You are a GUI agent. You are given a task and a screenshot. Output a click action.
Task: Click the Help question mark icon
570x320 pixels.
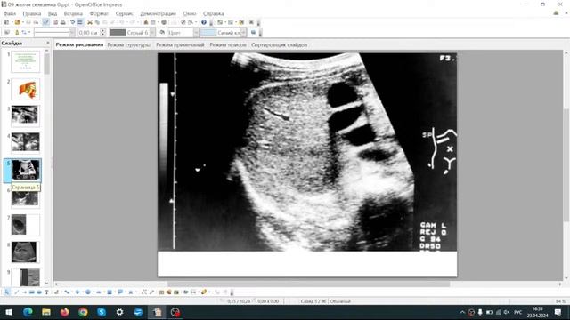coord(204,22)
